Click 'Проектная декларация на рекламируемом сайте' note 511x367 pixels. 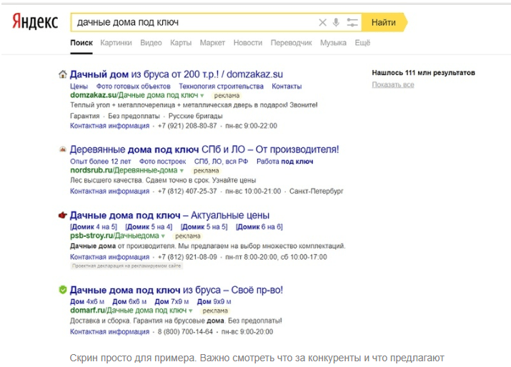(x=126, y=266)
